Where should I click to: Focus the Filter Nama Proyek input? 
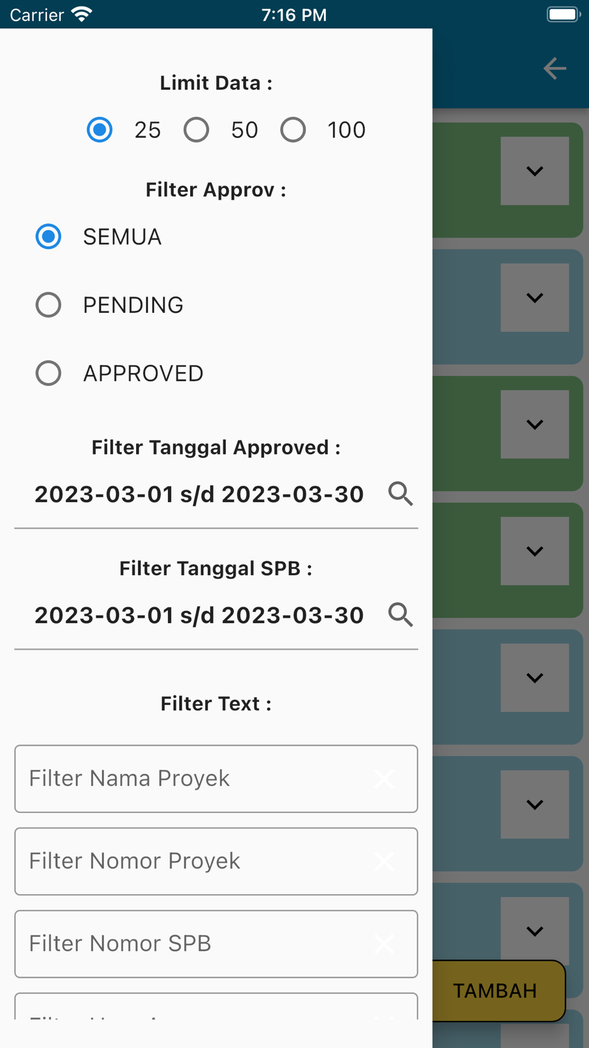tap(216, 779)
